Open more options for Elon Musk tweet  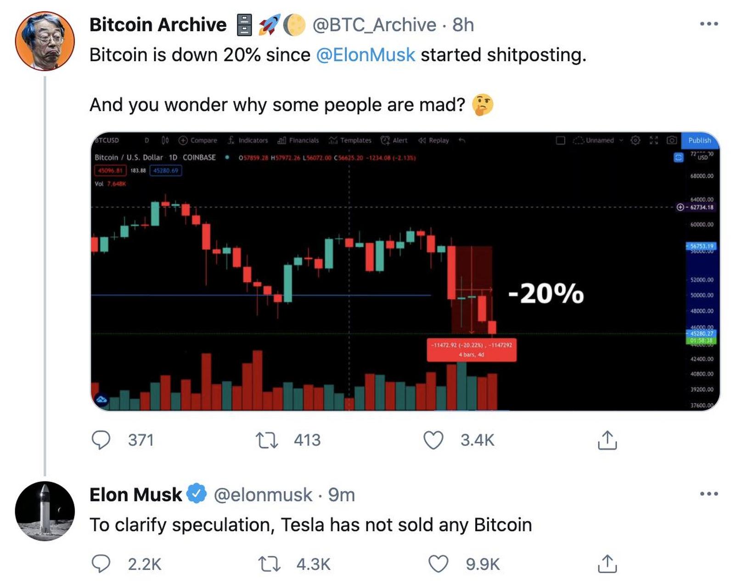(708, 494)
